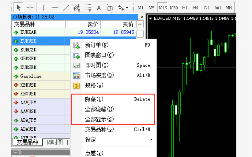
Task: Click the 买价 column header
Action: 118,24
